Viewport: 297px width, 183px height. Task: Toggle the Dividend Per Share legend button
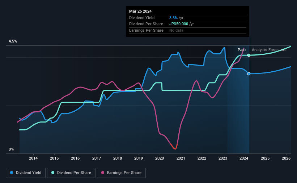[x=71, y=173]
